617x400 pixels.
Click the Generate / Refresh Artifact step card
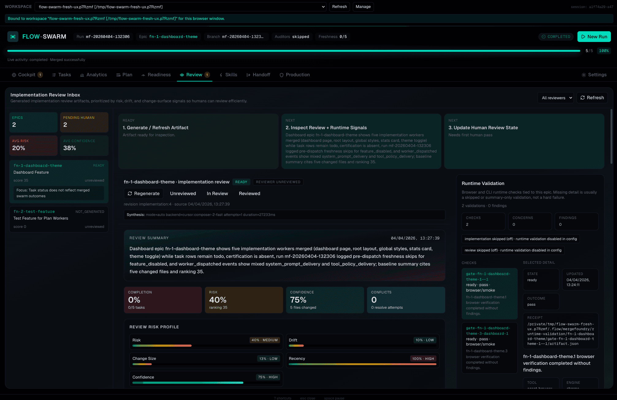click(198, 141)
